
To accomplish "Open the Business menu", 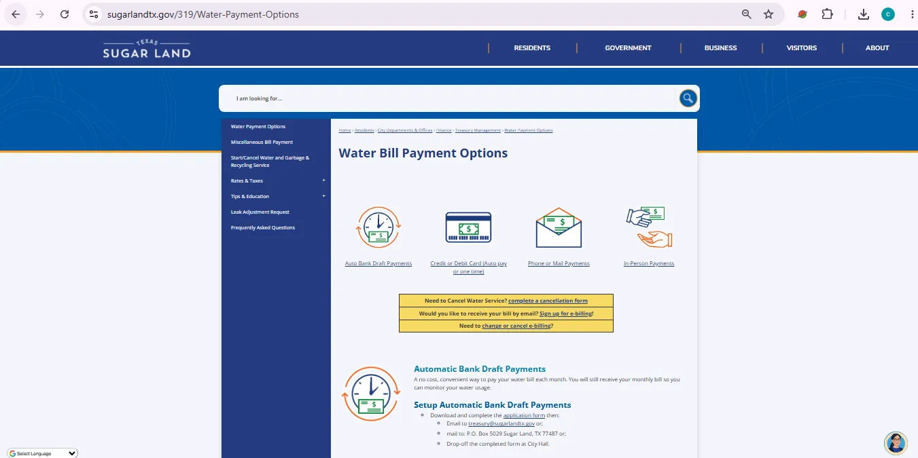I will point(720,48).
